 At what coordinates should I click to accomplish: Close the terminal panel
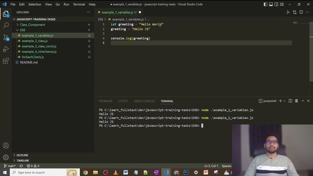(x=308, y=101)
